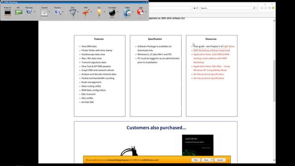
Task: Open the address bar history dropdown
Action: click(192, 8)
